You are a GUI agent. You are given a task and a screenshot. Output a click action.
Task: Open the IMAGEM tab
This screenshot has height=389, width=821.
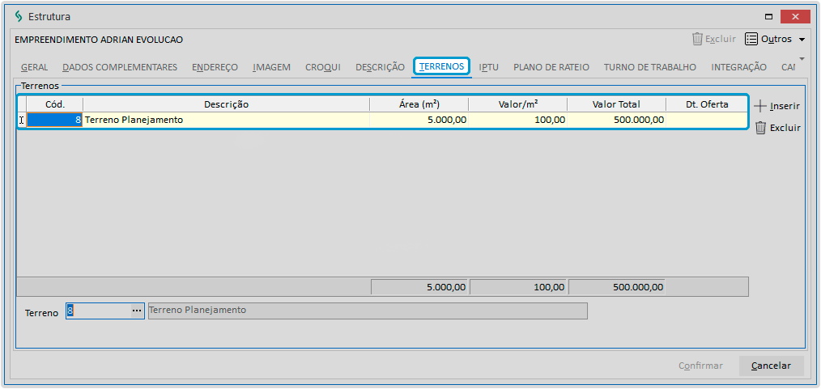(x=271, y=67)
